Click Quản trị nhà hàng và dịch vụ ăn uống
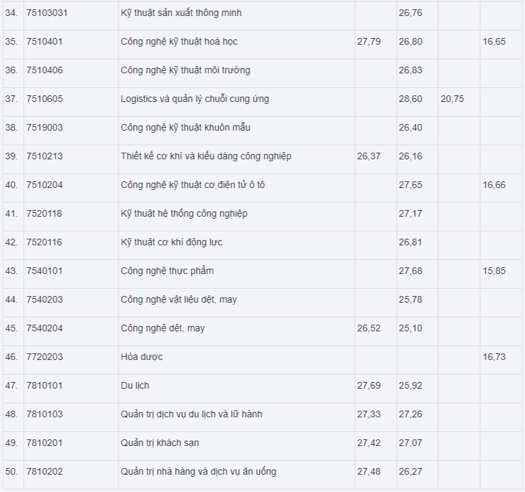The height and width of the screenshot is (492, 525). [199, 471]
